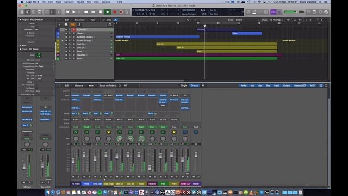This screenshot has height=196, width=348.
Task: Open the Track menu
Action: pos(58,2)
